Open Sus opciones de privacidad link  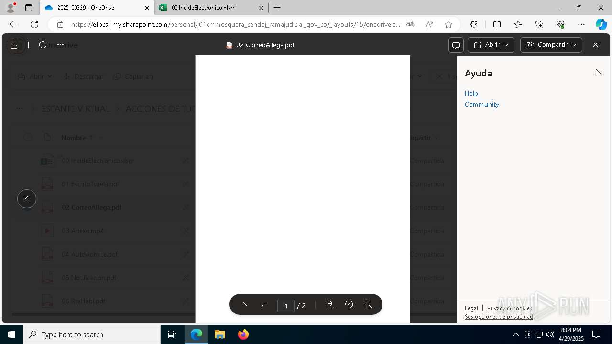click(x=499, y=317)
